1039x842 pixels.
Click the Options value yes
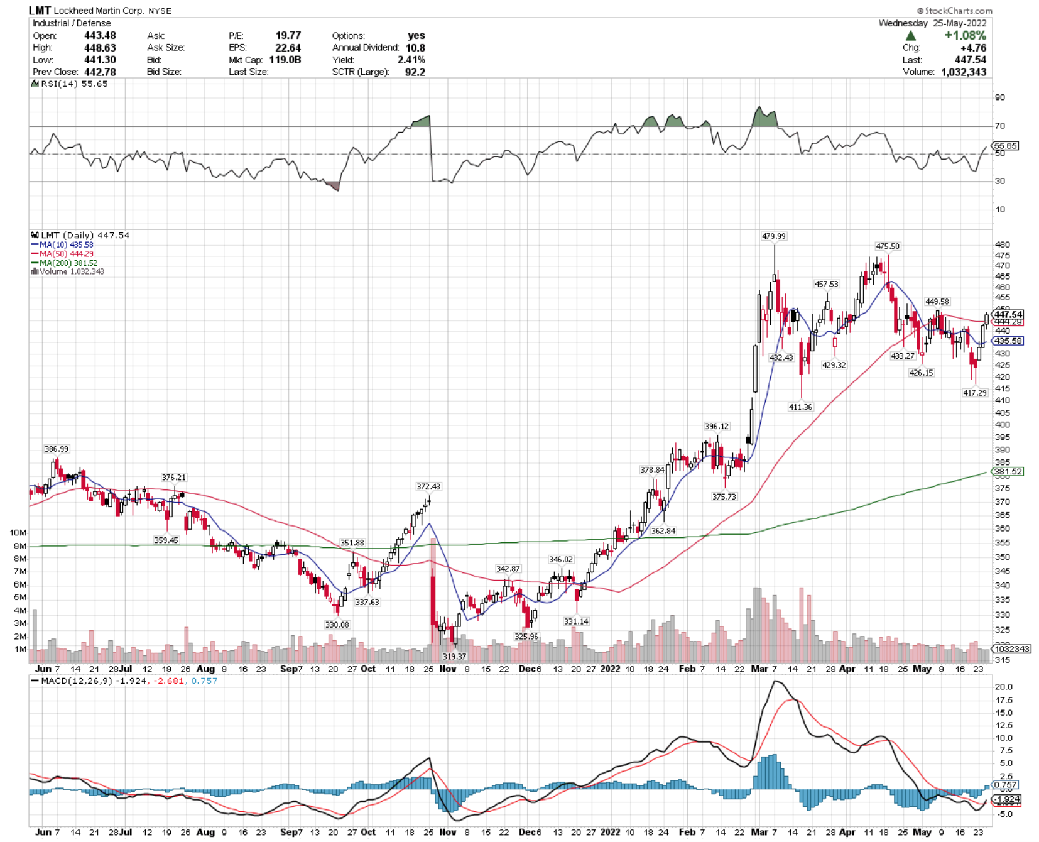416,35
